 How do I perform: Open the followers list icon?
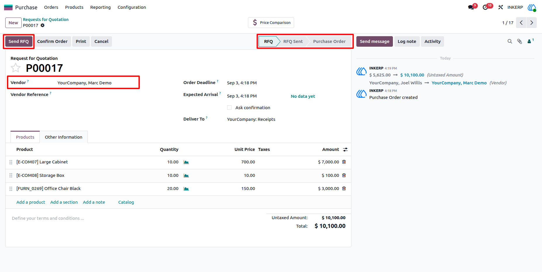530,41
